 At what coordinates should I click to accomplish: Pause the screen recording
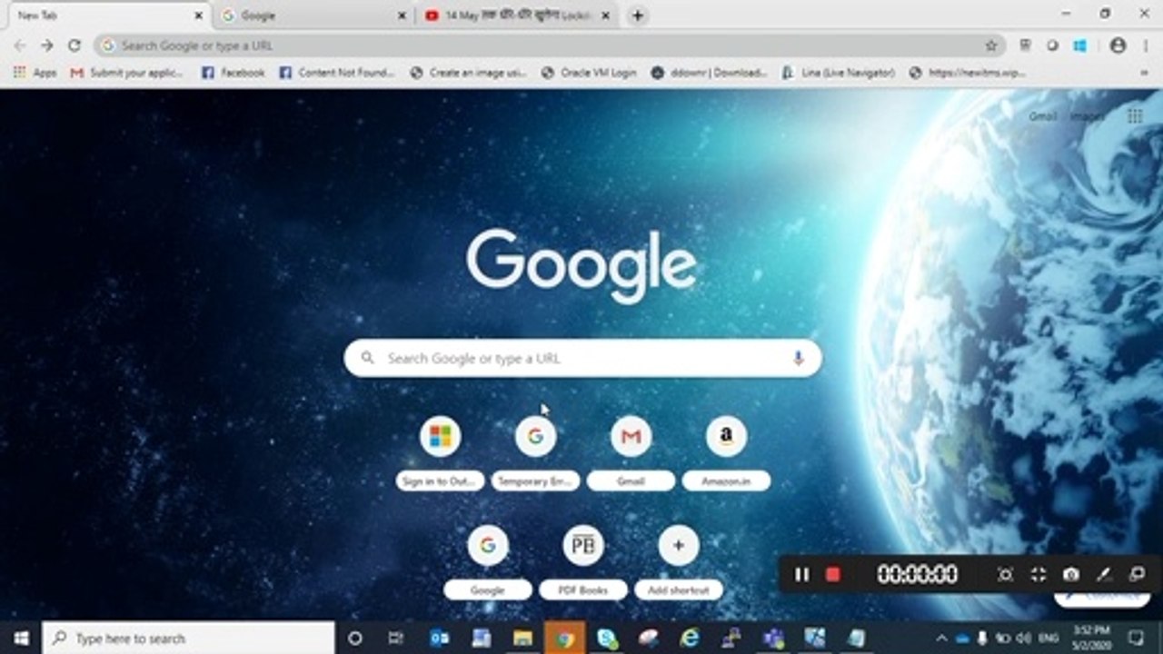tap(801, 574)
